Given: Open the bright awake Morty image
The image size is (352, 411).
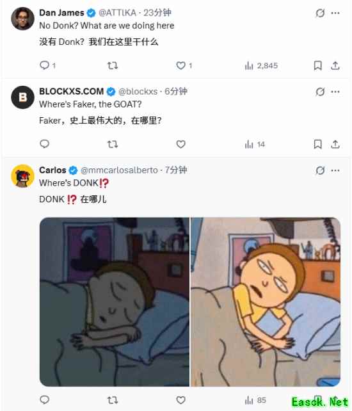Looking at the screenshot, I should point(265,302).
